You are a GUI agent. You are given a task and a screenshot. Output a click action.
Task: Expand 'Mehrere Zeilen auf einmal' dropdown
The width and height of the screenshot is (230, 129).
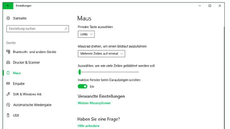(x=102, y=54)
